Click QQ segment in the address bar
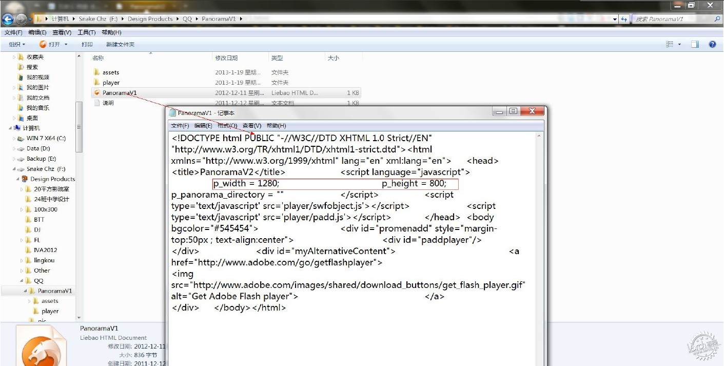 [187, 19]
